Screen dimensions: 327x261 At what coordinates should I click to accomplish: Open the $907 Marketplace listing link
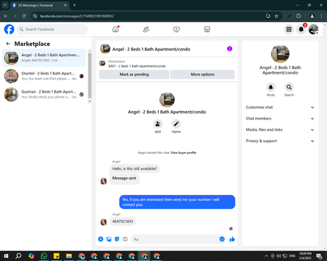(137, 66)
